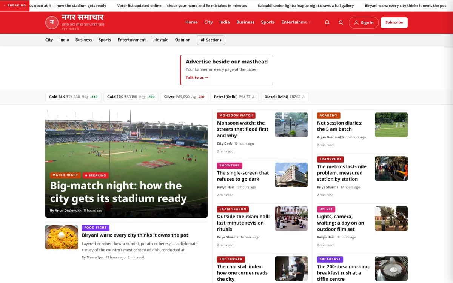453x283 pixels.
Task: Select Lifestyle in the grey sub-navigation
Action: [x=160, y=40]
